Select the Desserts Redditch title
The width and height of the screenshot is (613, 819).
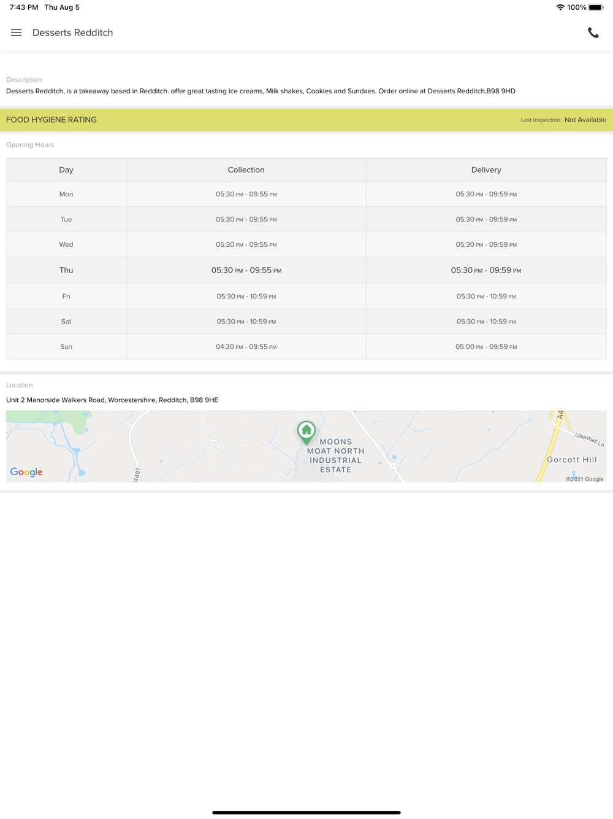(72, 33)
